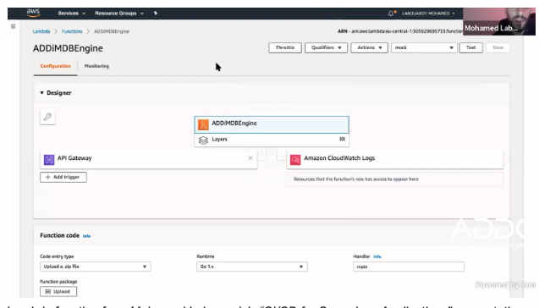Open LABOUARDY MOHAMED account menu

click(428, 14)
